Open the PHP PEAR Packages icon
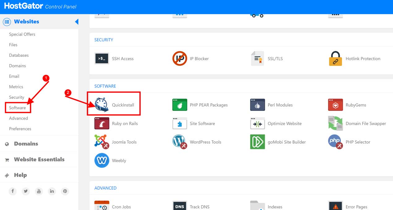This screenshot has width=393, height=210. (x=180, y=105)
